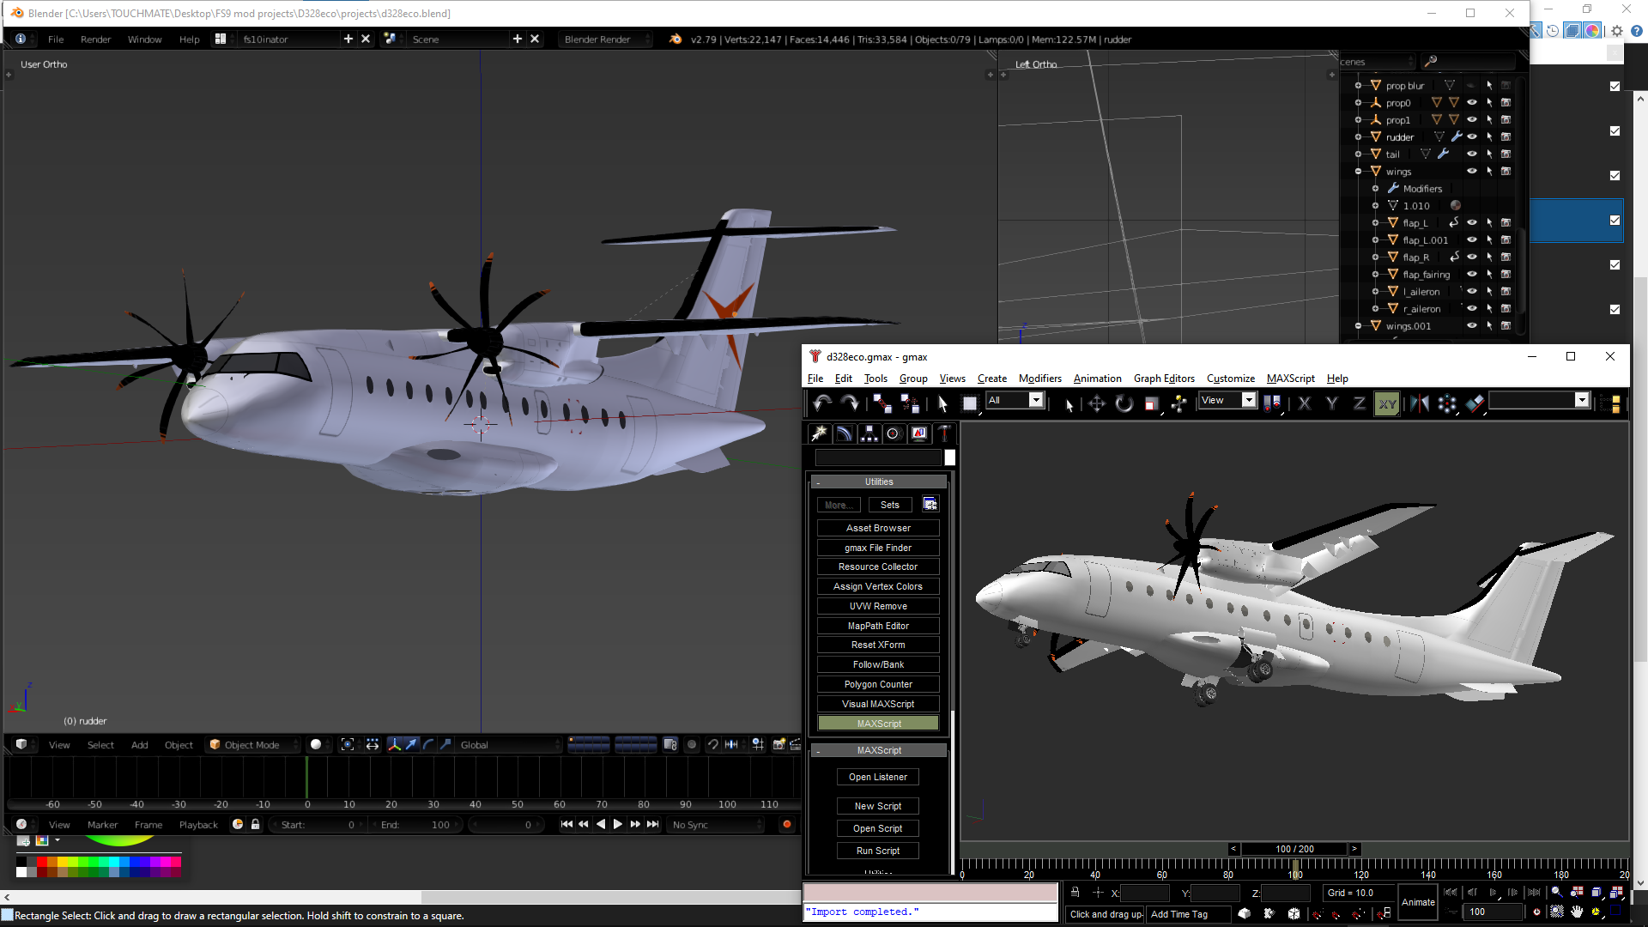The height and width of the screenshot is (927, 1648).
Task: Jump to the start frame in Blender timeline
Action: click(566, 825)
